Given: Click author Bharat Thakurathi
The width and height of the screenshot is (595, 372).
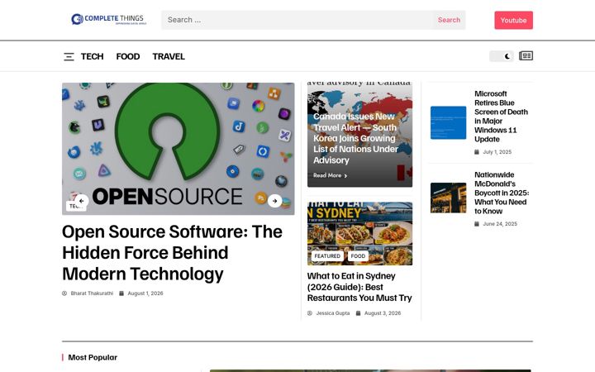Looking at the screenshot, I should point(92,293).
